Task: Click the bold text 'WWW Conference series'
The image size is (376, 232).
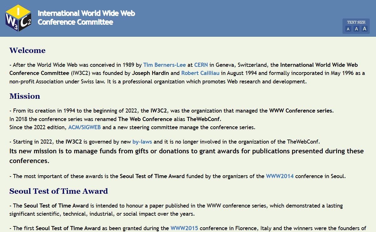Action: coord(301,111)
